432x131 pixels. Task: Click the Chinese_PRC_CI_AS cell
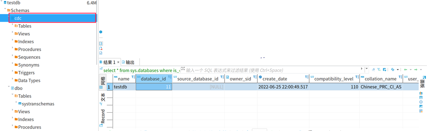pyautogui.click(x=381, y=87)
